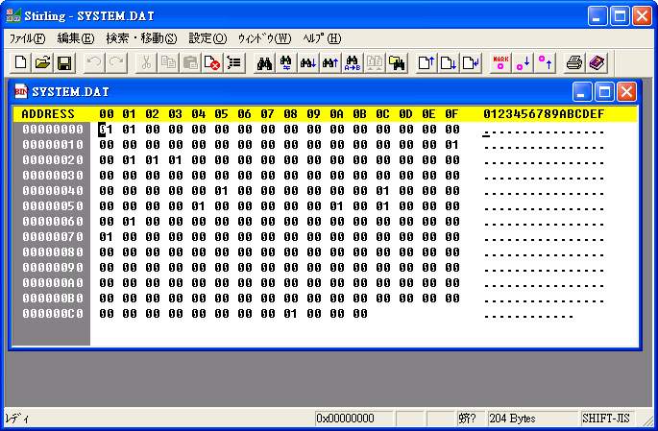Click the replace A→B binoculars icon
This screenshot has width=658, height=431.
pyautogui.click(x=353, y=63)
